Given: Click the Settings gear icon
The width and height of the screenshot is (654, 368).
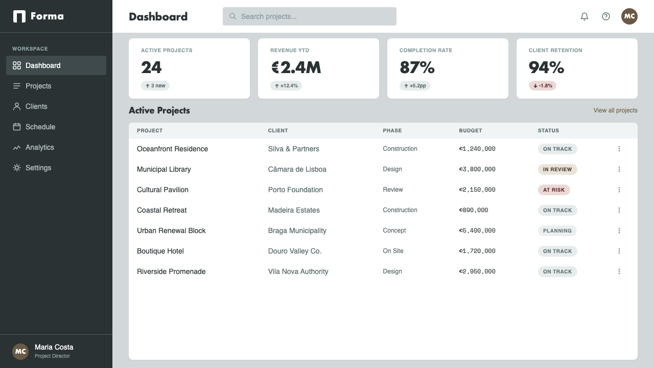Looking at the screenshot, I should pyautogui.click(x=17, y=168).
